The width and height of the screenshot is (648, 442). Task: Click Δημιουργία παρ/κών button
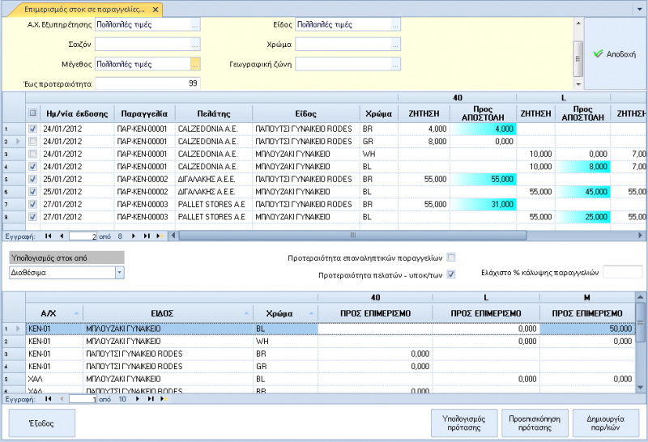point(605,423)
